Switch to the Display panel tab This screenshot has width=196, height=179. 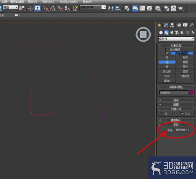[185, 25]
